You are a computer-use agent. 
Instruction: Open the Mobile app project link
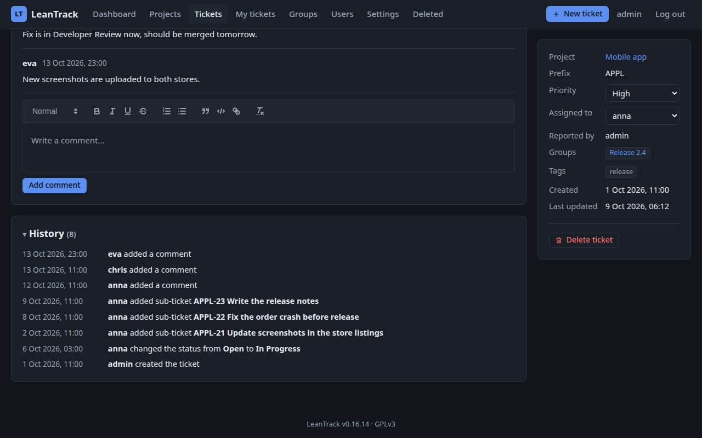click(626, 57)
